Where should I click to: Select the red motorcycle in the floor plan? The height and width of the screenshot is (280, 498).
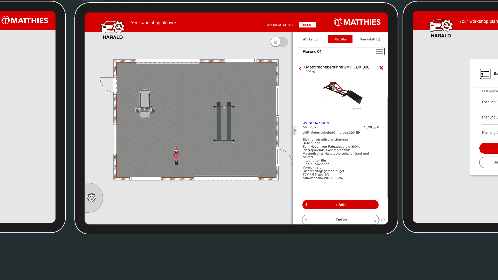[x=176, y=156]
